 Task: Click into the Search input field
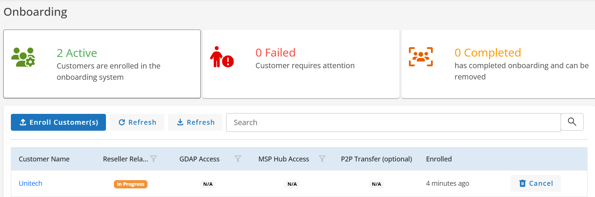point(393,122)
